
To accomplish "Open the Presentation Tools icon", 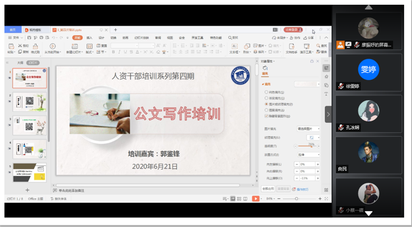I will click(x=307, y=46).
